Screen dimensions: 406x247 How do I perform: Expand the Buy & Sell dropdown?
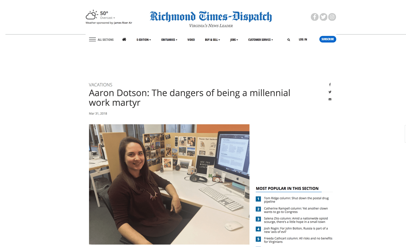212,40
